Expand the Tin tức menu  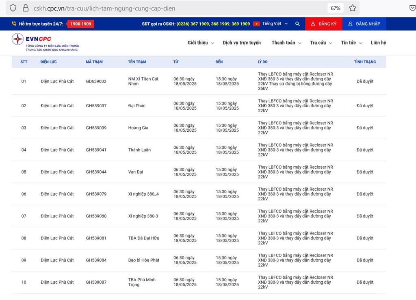(x=351, y=43)
